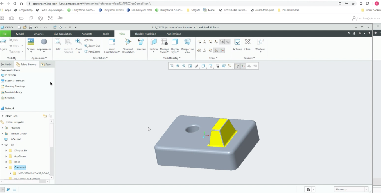The height and width of the screenshot is (193, 382).
Task: Toggle coordinate system display in Show group
Action: 216,42
